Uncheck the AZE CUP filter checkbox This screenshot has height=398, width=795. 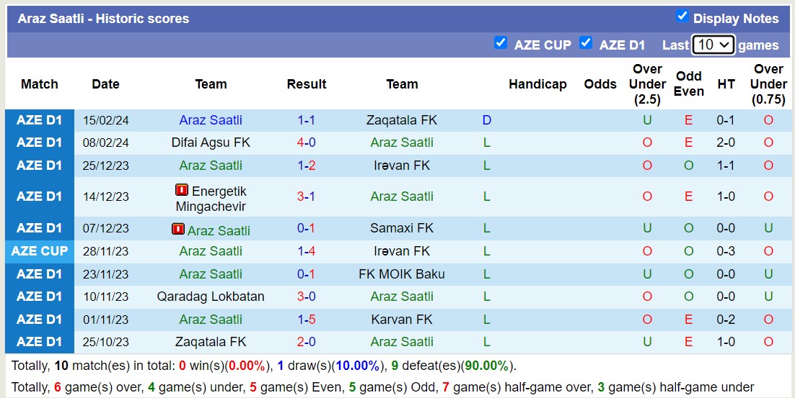(500, 43)
